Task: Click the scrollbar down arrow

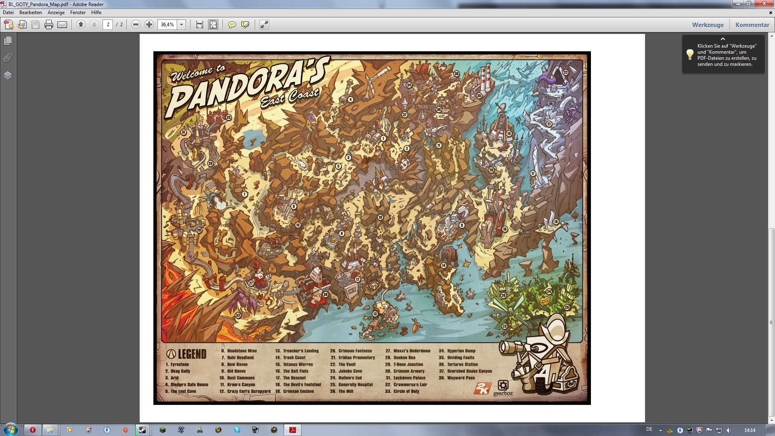Action: point(771,420)
